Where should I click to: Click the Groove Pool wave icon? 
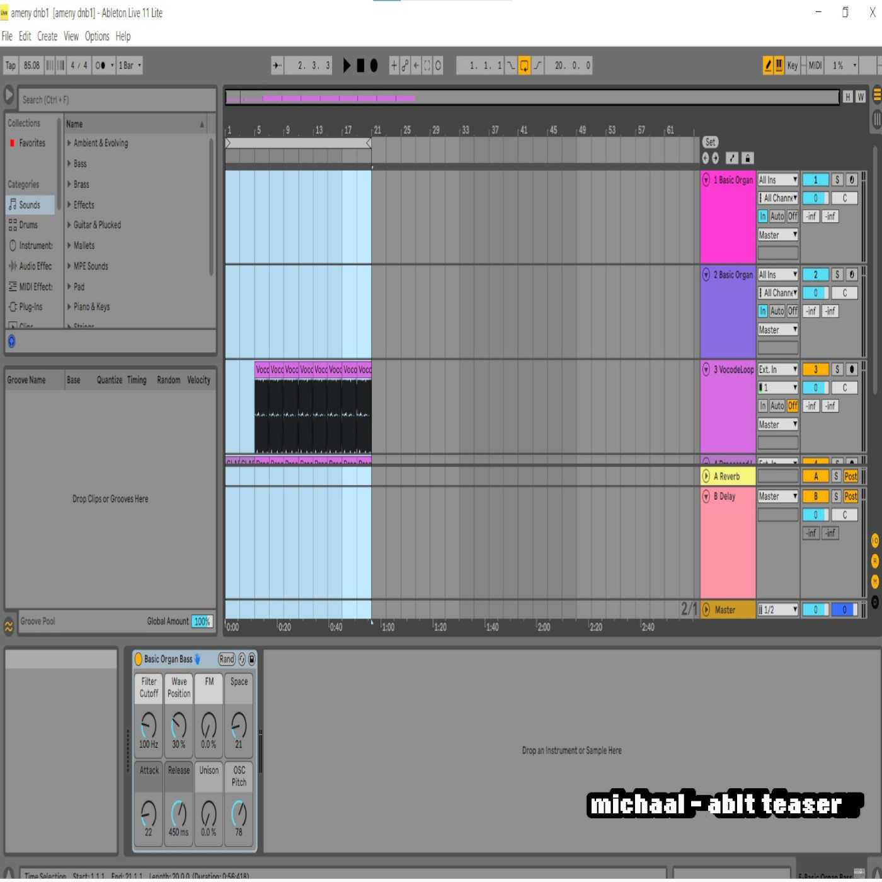tap(9, 626)
